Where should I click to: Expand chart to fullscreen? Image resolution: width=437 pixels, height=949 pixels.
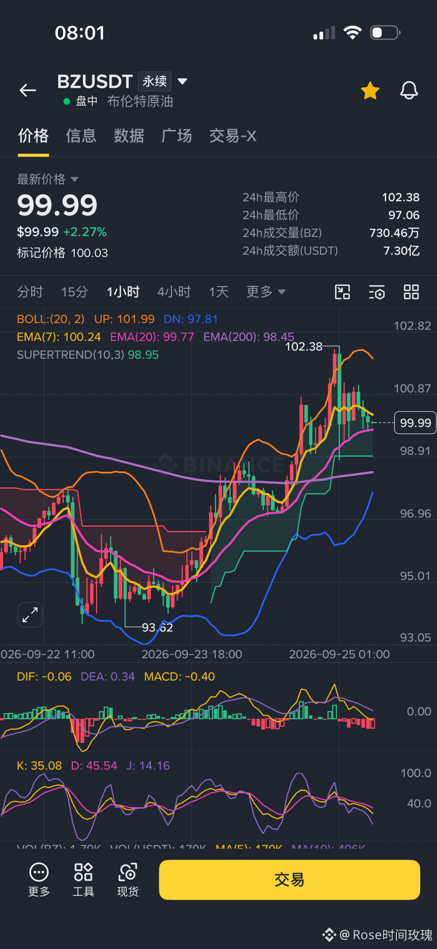[x=30, y=615]
